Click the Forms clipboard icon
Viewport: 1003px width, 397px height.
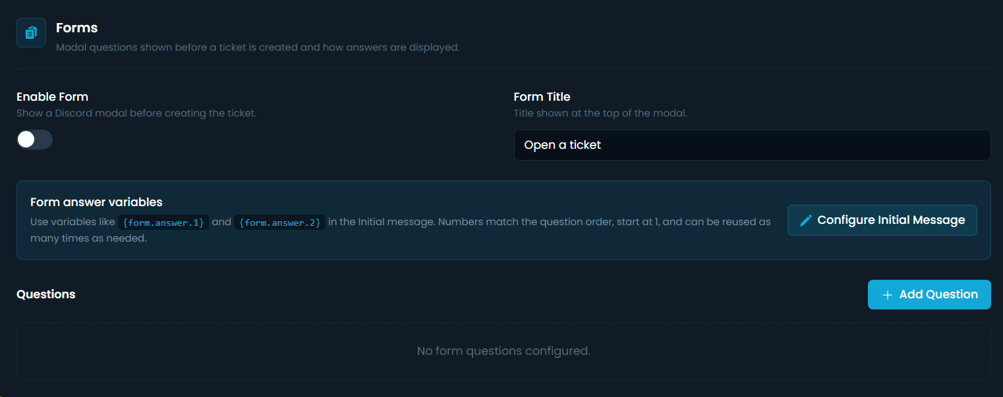click(x=31, y=33)
